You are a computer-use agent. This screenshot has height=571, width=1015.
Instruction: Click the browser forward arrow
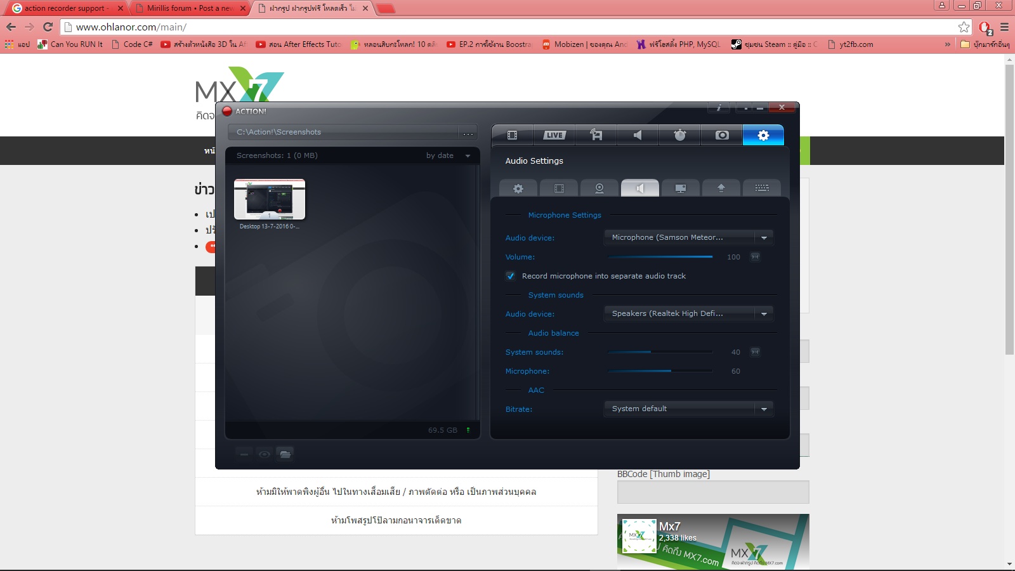pos(29,27)
